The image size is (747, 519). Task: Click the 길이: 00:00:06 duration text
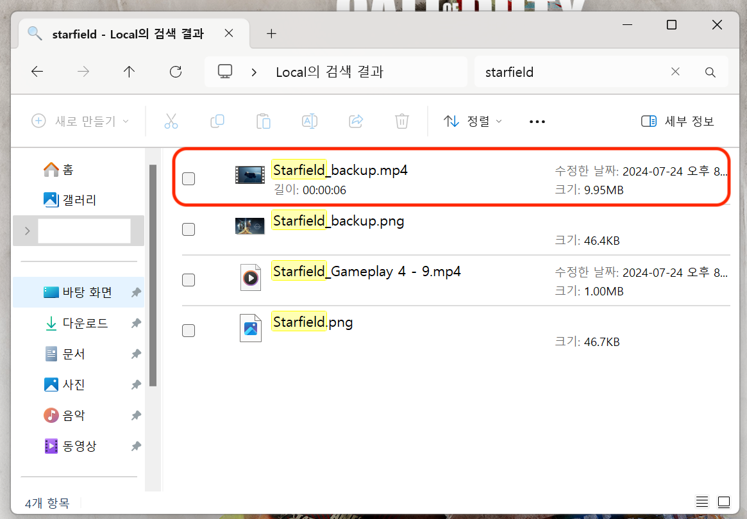[x=310, y=190]
